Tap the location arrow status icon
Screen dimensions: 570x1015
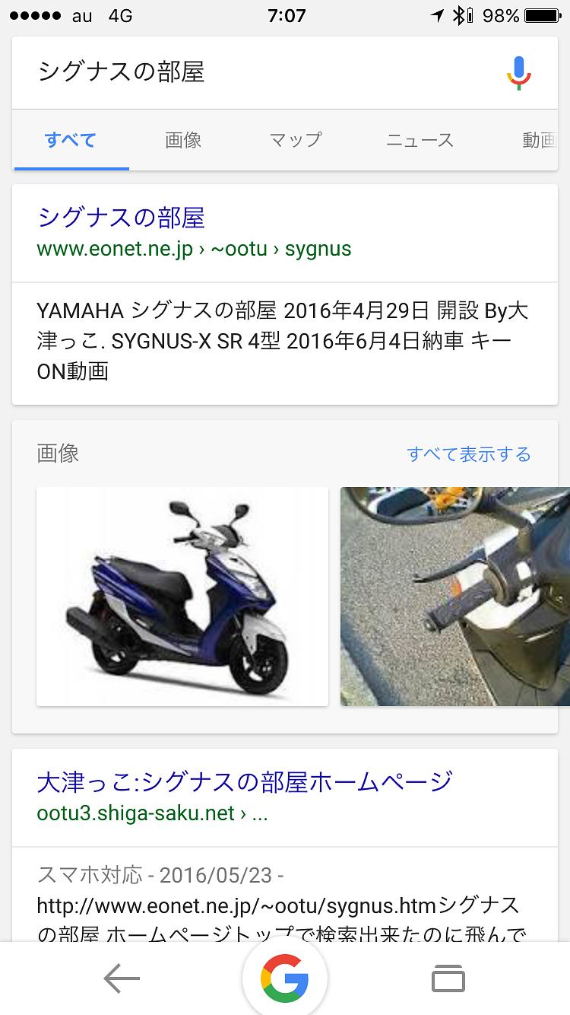[438, 16]
